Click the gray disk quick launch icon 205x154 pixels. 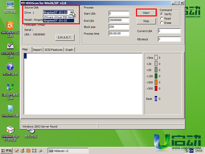click(40, 151)
